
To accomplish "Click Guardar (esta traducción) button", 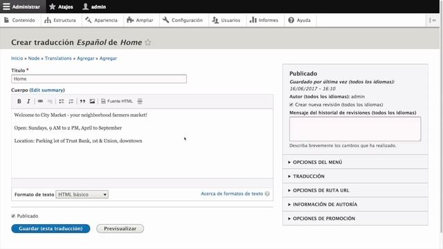I will (x=51, y=229).
